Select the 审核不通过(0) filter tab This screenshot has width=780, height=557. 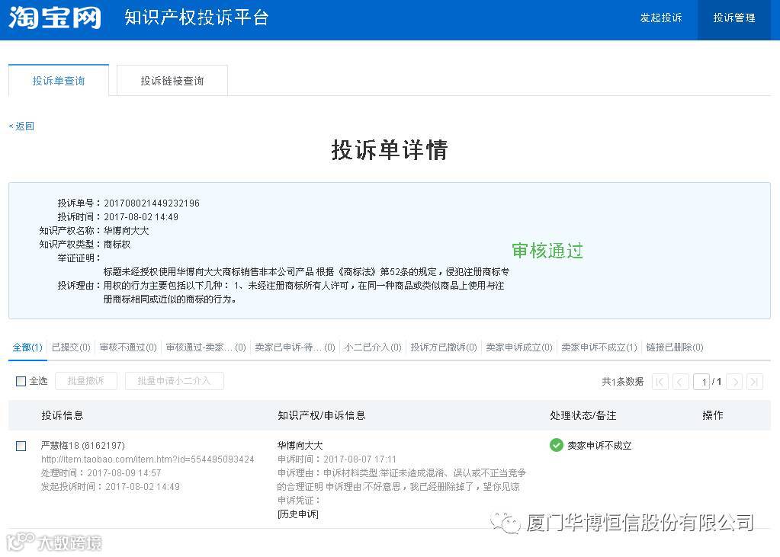pyautogui.click(x=128, y=347)
